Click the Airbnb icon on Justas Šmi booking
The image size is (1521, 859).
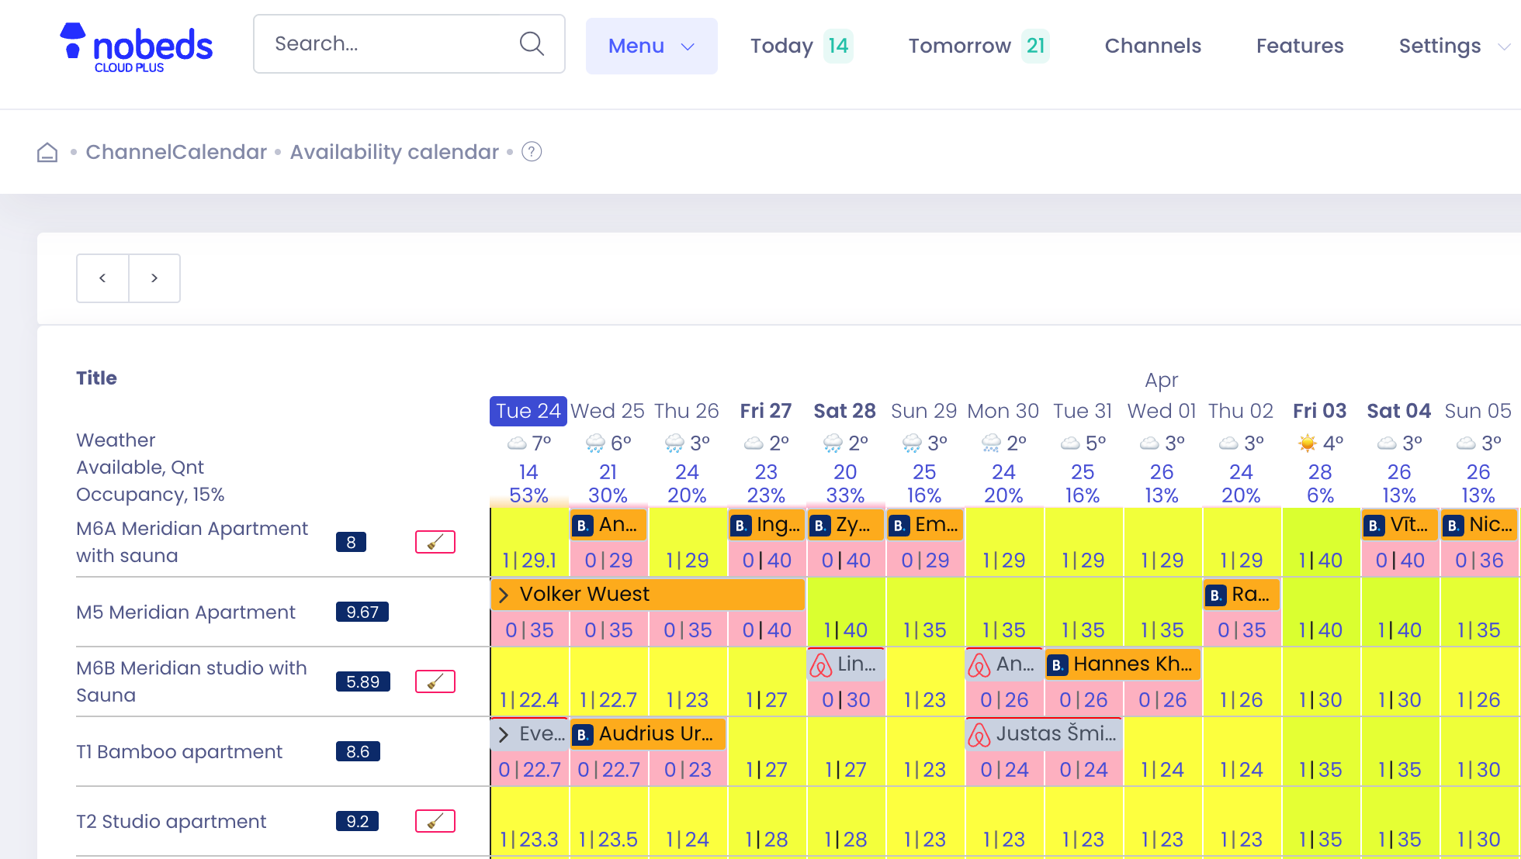point(980,733)
